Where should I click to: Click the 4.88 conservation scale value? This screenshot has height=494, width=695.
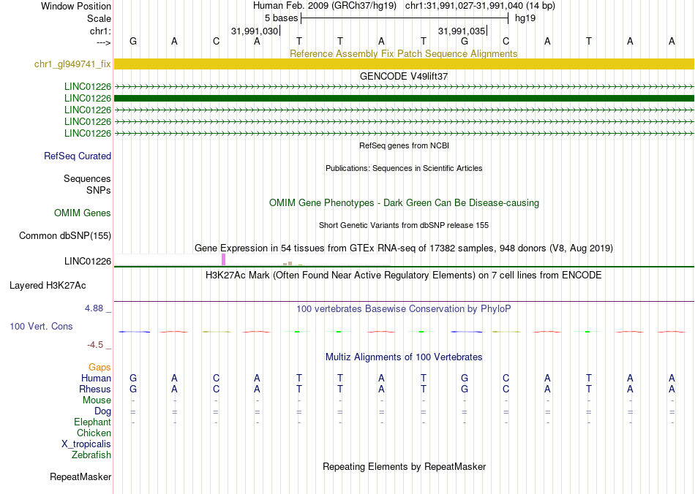click(94, 308)
